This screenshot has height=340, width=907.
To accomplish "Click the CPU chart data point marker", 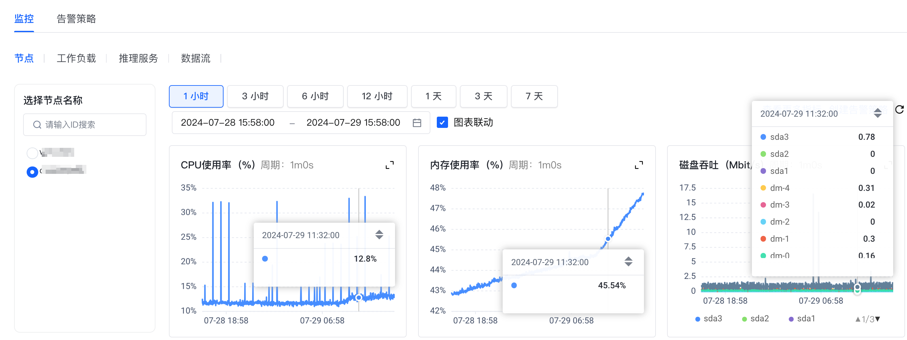I will click(x=359, y=298).
